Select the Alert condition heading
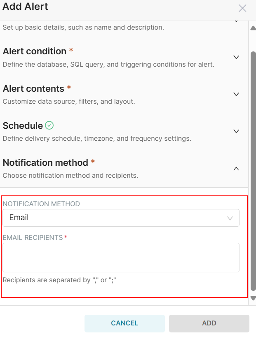The width and height of the screenshot is (256, 339). click(x=35, y=51)
